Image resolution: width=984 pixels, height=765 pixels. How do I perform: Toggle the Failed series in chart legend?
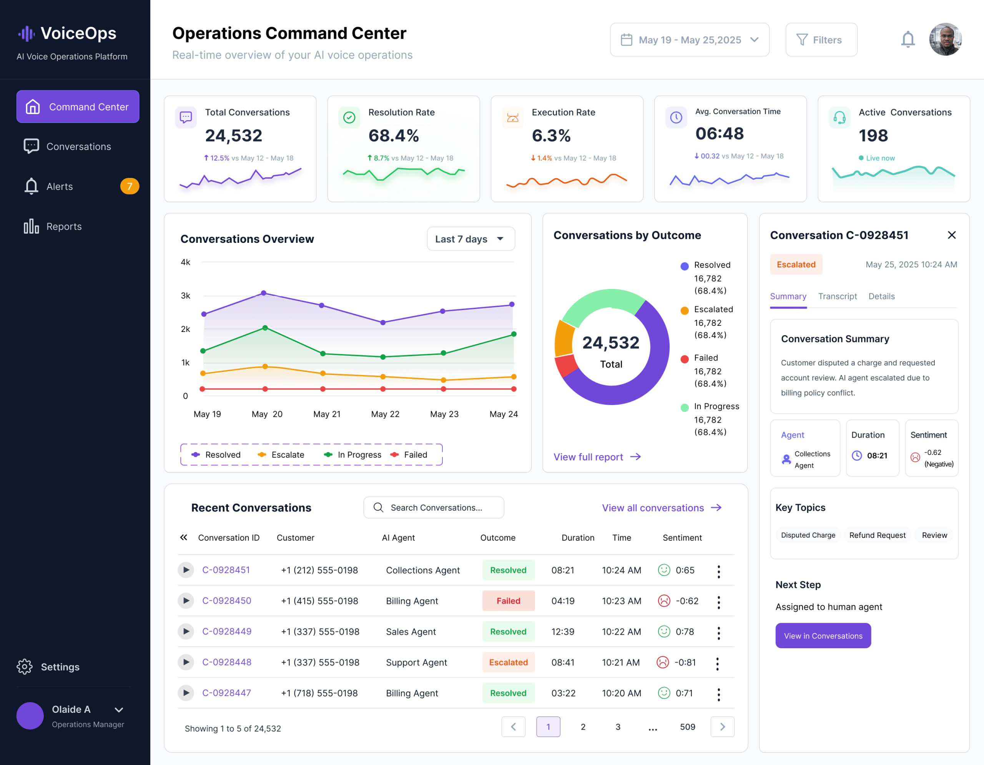point(409,455)
